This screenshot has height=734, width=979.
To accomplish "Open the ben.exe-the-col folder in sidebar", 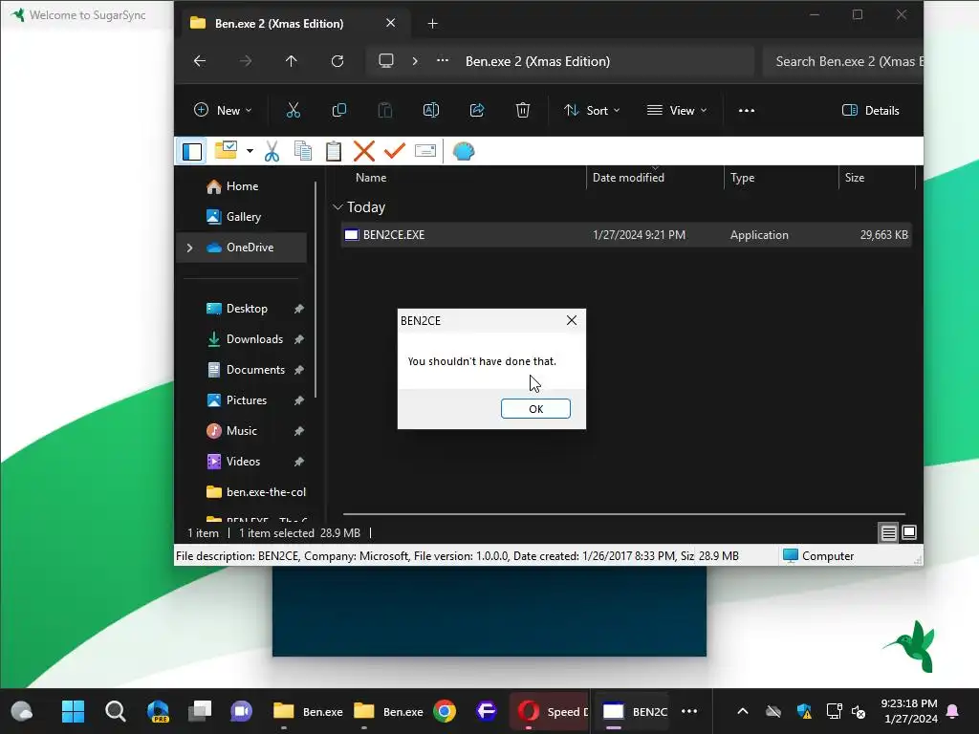I will pyautogui.click(x=256, y=492).
